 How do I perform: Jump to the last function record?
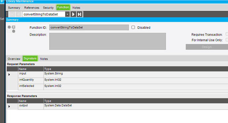[80, 14]
